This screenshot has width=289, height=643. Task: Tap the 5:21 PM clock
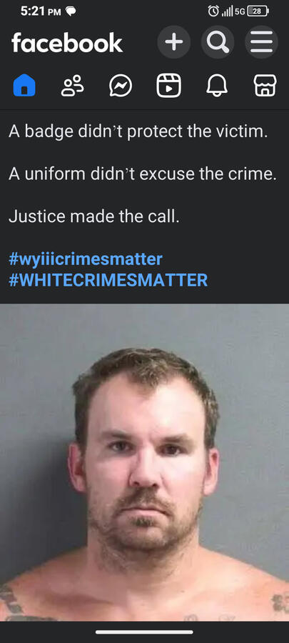41,11
